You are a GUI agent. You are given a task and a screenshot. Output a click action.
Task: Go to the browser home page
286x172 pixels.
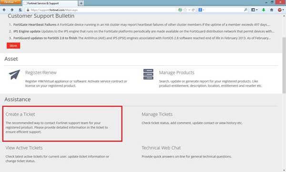click(x=272, y=10)
